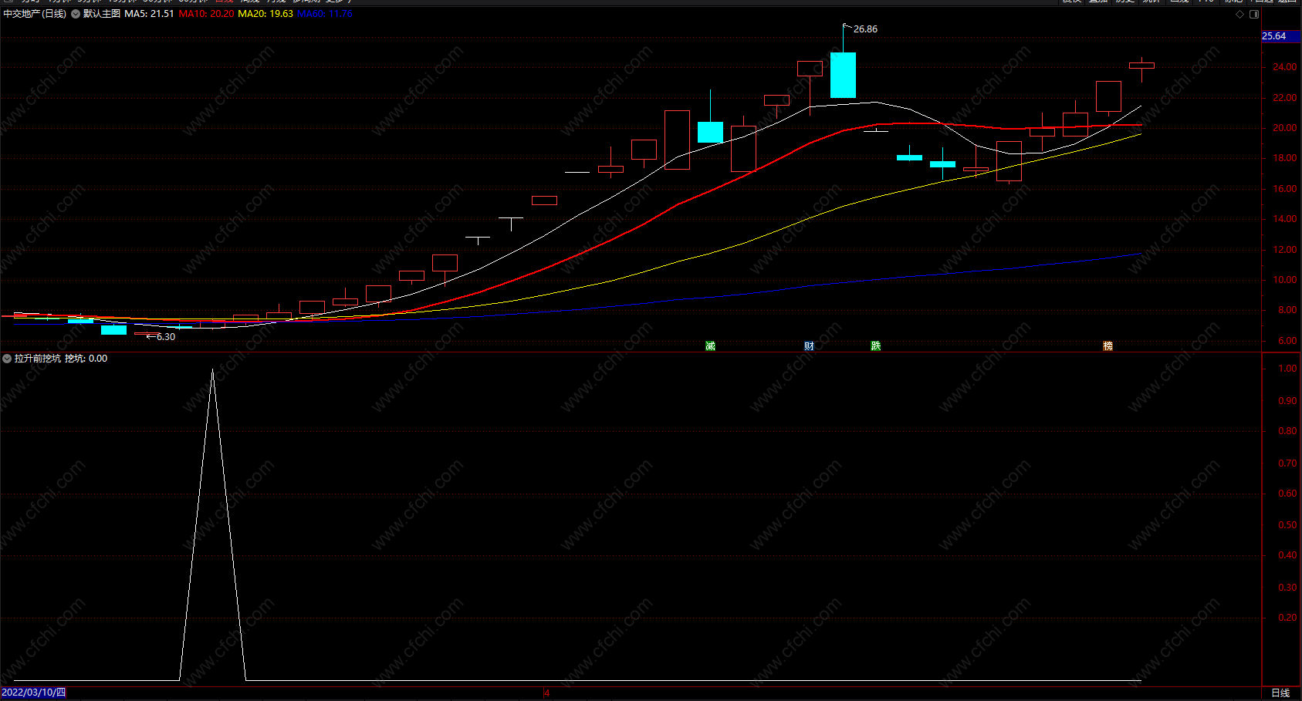Click the 日线 period label at bottom right
Viewport: 1302px width, 701px height.
1280,693
